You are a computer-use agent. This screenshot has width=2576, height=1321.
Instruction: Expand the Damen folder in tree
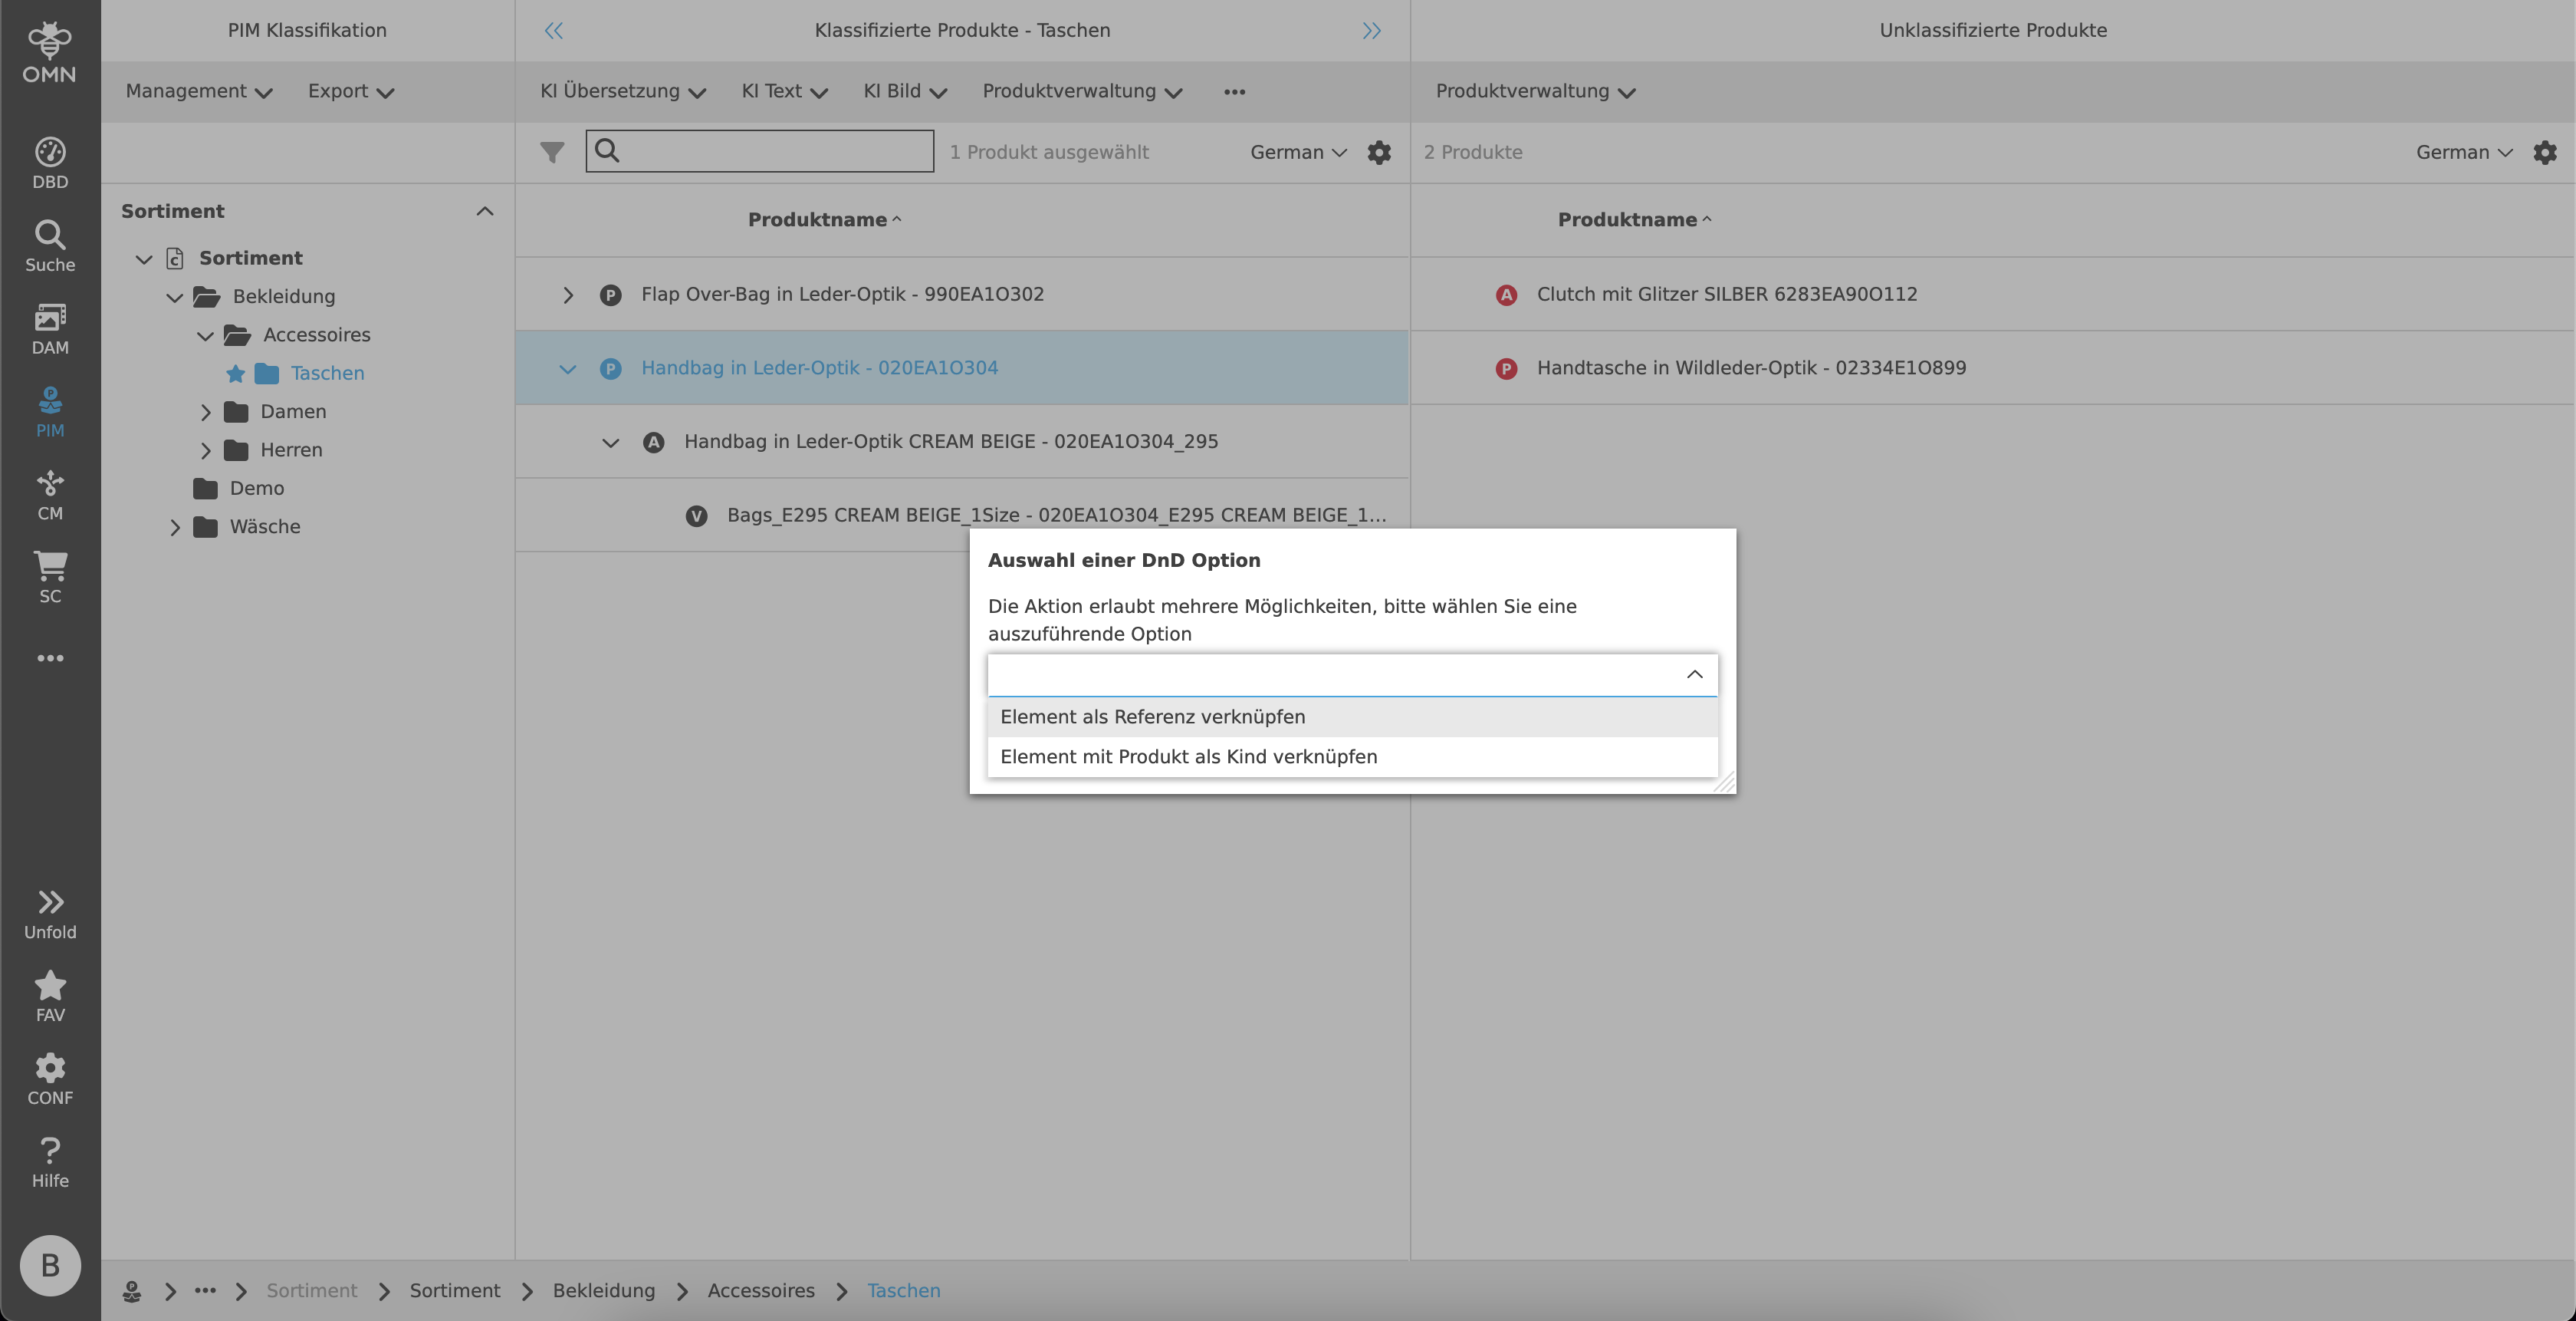point(206,412)
